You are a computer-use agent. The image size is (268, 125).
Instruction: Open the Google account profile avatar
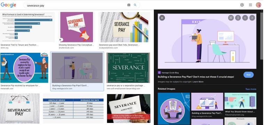click(258, 5)
